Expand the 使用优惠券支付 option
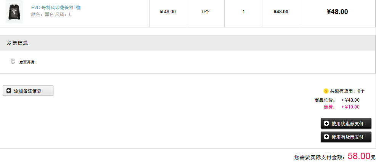This screenshot has width=376, height=166. 346,124
